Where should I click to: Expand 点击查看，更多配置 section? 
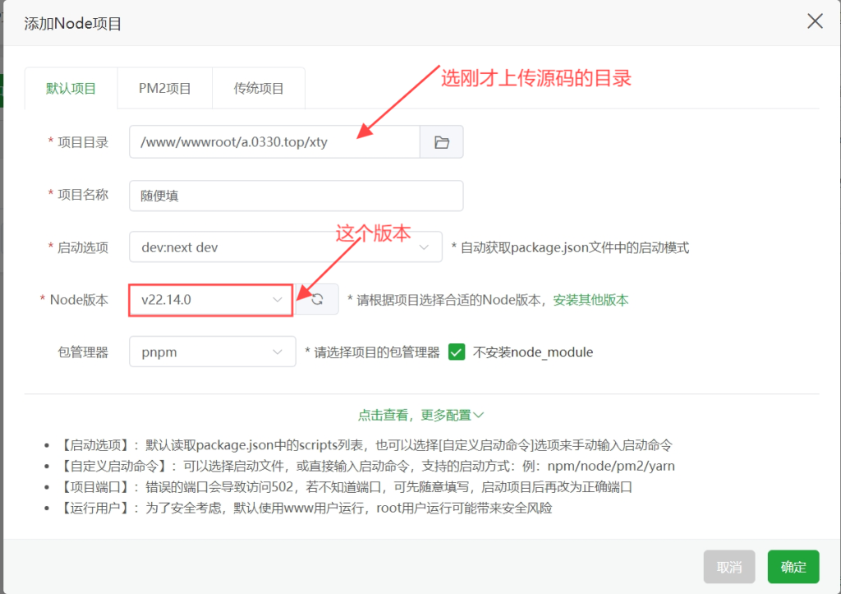[x=420, y=416]
